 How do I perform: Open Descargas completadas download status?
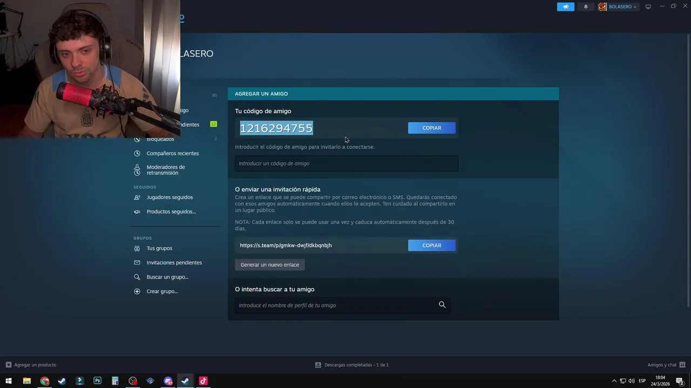coord(352,365)
